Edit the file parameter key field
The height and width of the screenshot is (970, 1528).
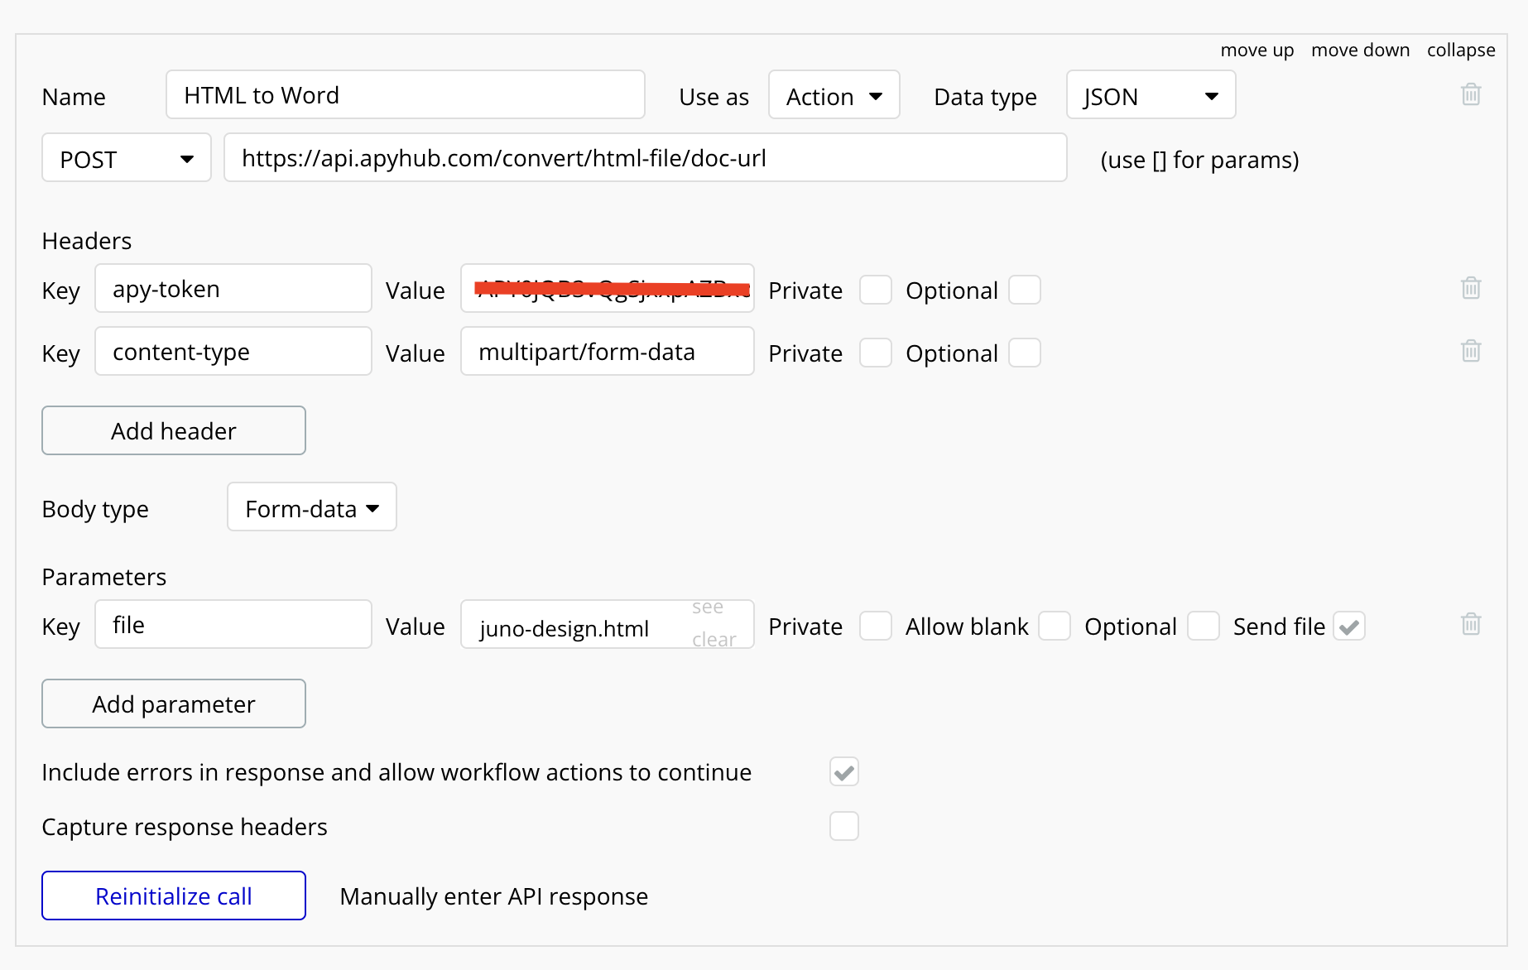(233, 624)
